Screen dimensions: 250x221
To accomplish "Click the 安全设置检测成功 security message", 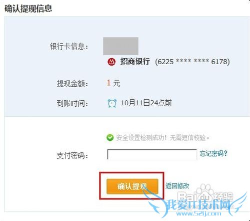I will pos(162,138).
